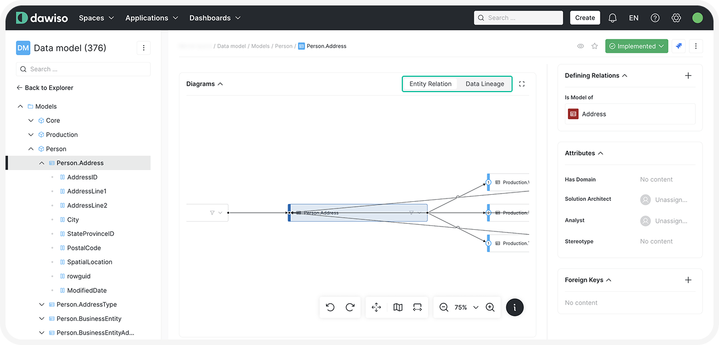Click the undo arrow in diagram toolbar
This screenshot has height=345, width=719.
[330, 307]
